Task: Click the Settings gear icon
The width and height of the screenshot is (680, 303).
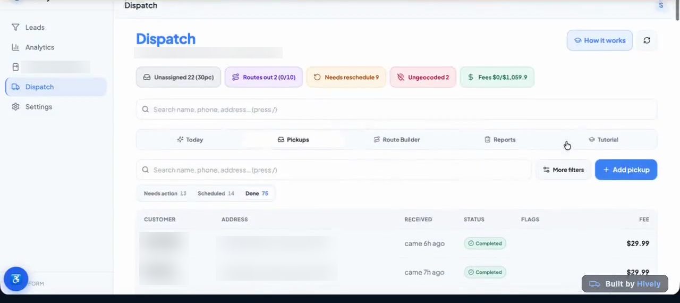Action: coord(15,107)
